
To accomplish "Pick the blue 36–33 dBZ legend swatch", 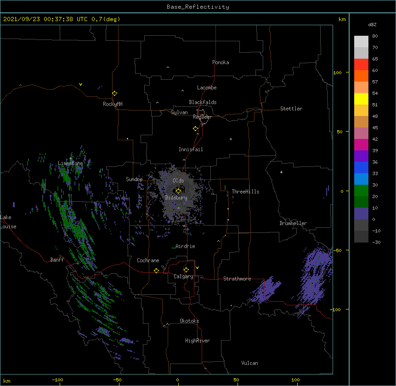I will tap(361, 167).
